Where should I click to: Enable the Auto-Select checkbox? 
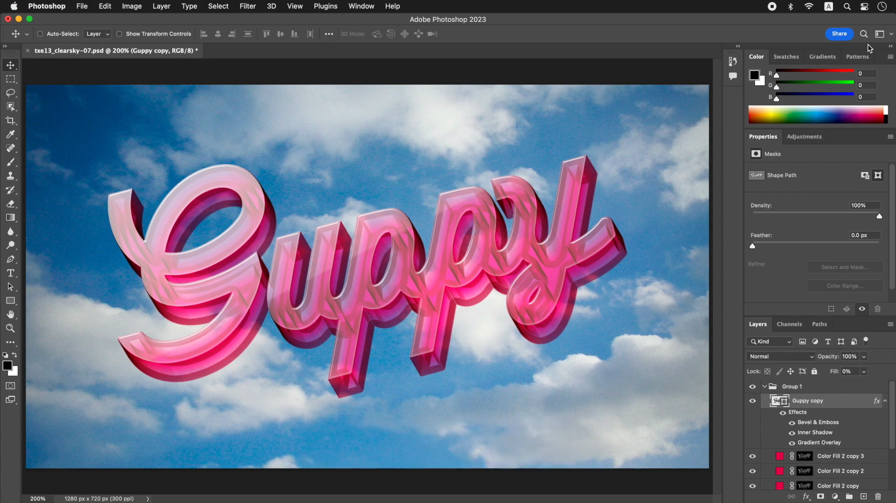point(40,34)
